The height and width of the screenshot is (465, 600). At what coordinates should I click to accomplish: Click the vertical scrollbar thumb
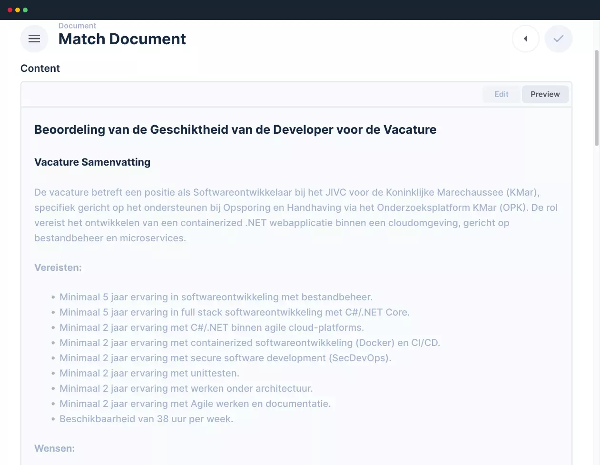[x=597, y=98]
